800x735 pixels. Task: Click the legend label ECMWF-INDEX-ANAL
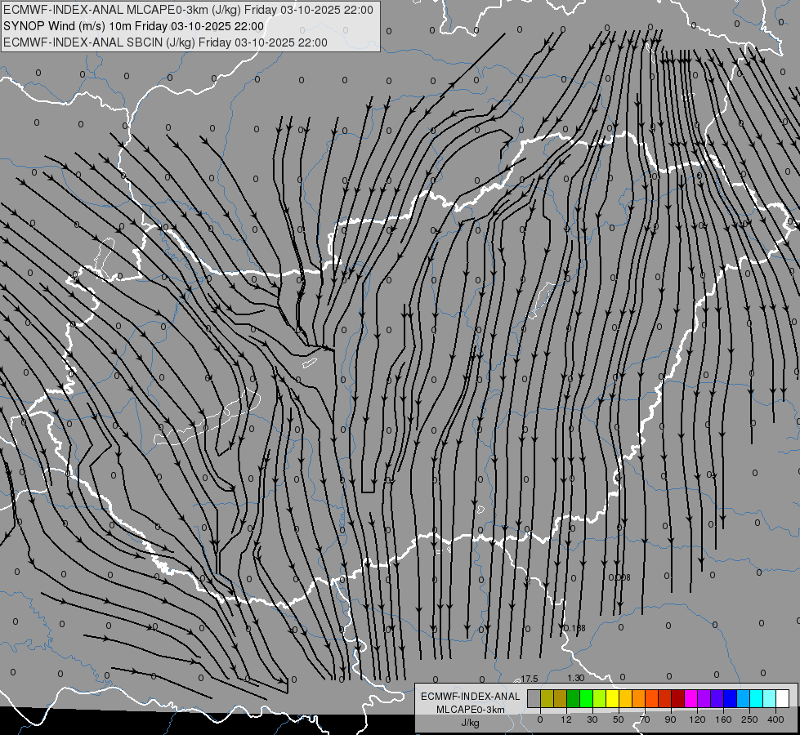[x=471, y=697]
